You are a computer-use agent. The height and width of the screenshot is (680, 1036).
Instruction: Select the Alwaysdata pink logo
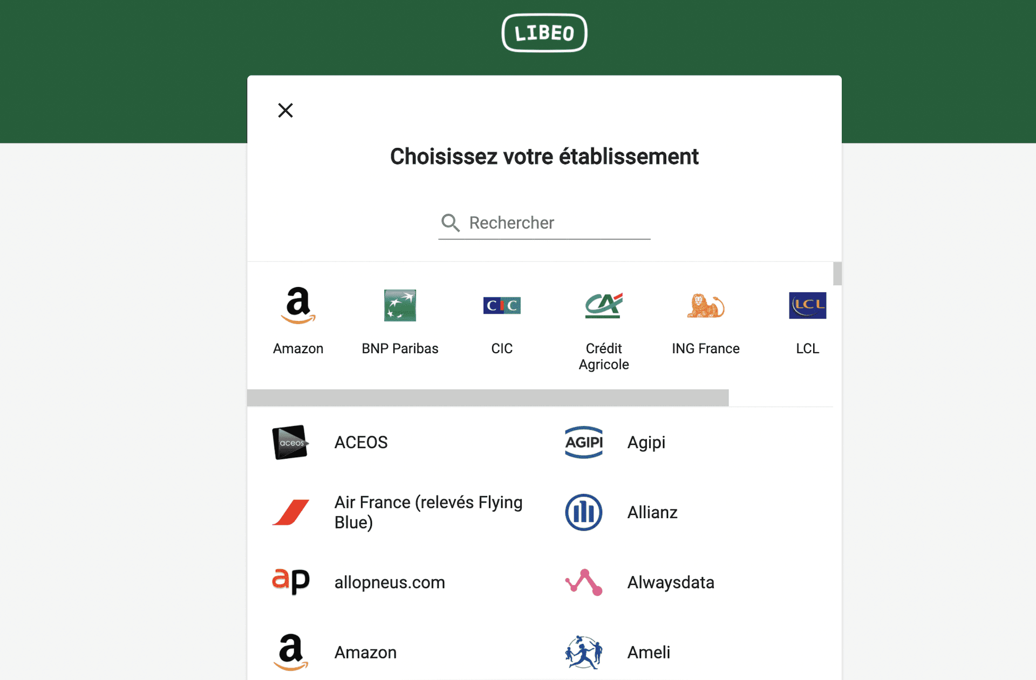point(584,582)
